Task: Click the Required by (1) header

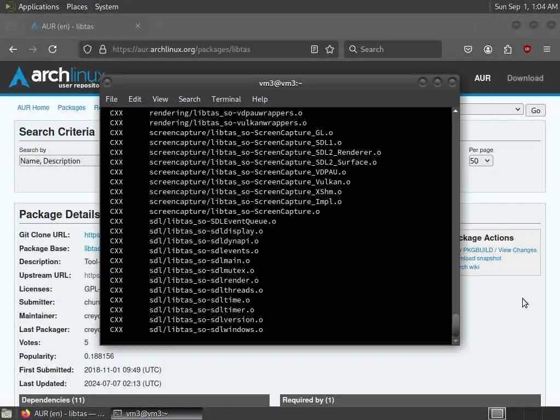Action: [410, 400]
